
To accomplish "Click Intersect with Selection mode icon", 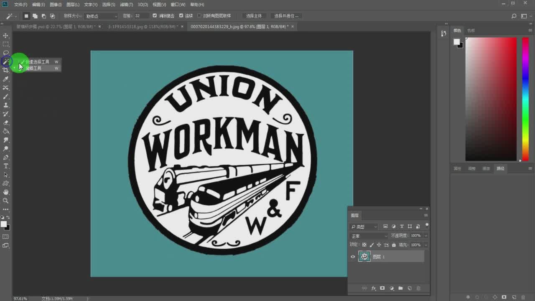I will pos(52,16).
